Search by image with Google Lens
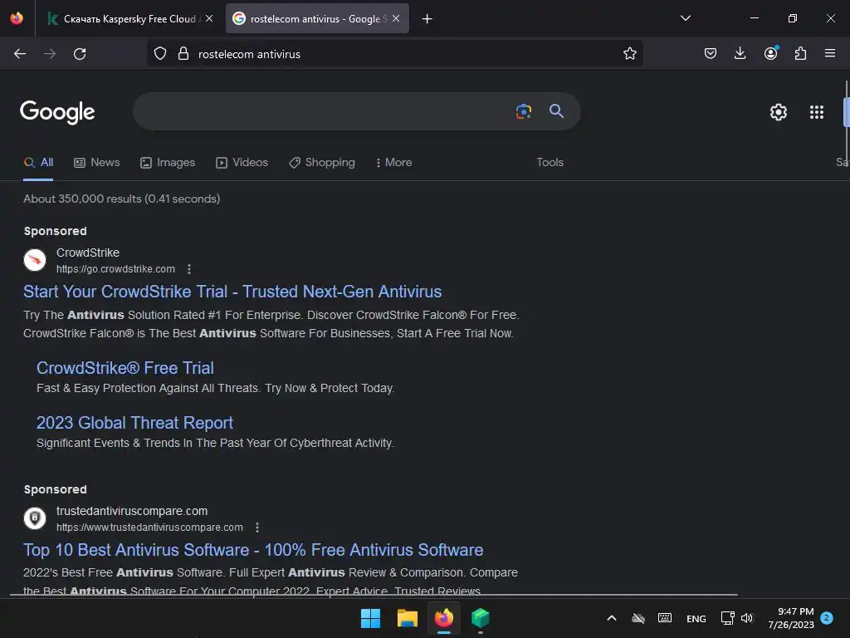The width and height of the screenshot is (850, 638). click(x=524, y=111)
